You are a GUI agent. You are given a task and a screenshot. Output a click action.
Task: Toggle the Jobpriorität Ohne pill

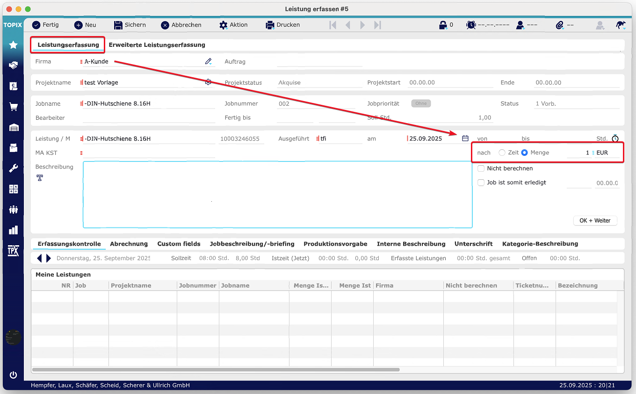421,103
